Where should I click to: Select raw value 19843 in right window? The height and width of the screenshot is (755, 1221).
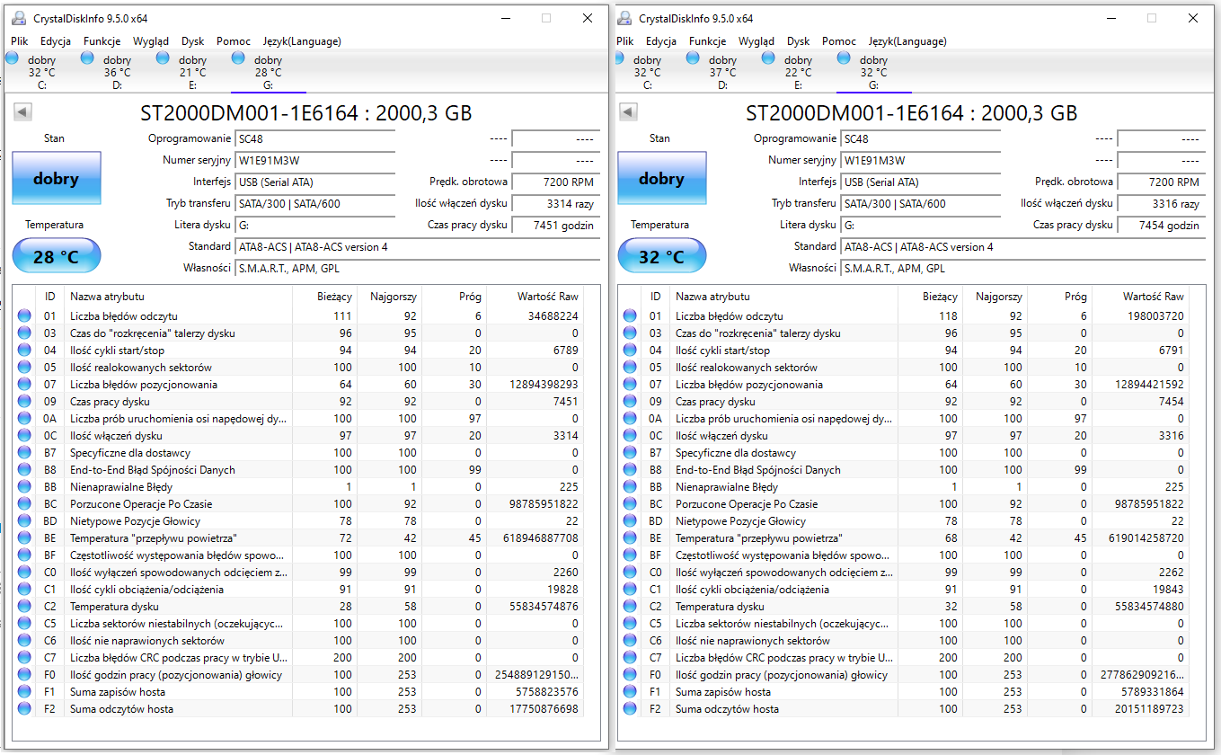tap(1168, 590)
